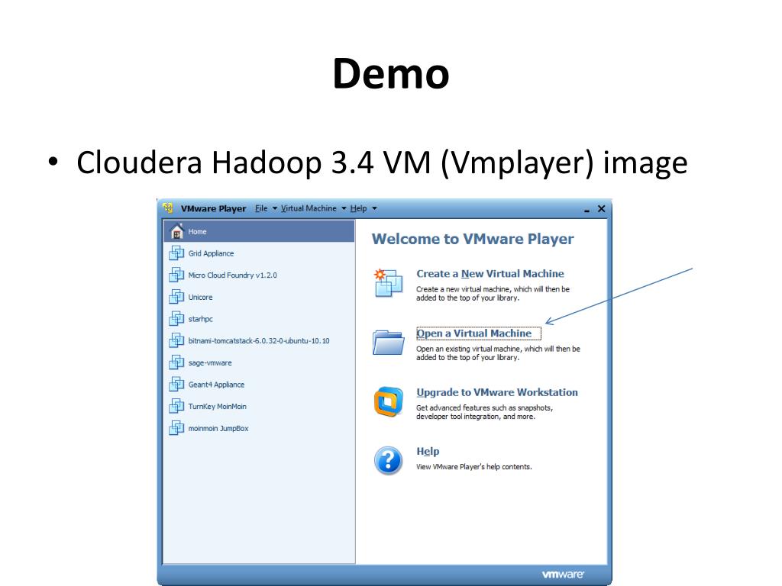Open the File menu

[x=261, y=208]
